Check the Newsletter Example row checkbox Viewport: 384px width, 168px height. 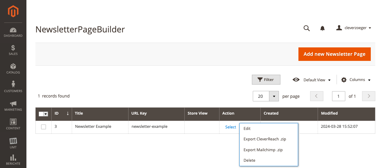(x=44, y=127)
